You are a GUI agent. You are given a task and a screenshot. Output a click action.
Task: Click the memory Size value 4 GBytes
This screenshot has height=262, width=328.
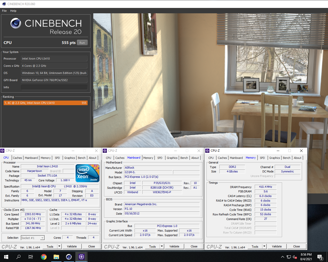pos(232,172)
